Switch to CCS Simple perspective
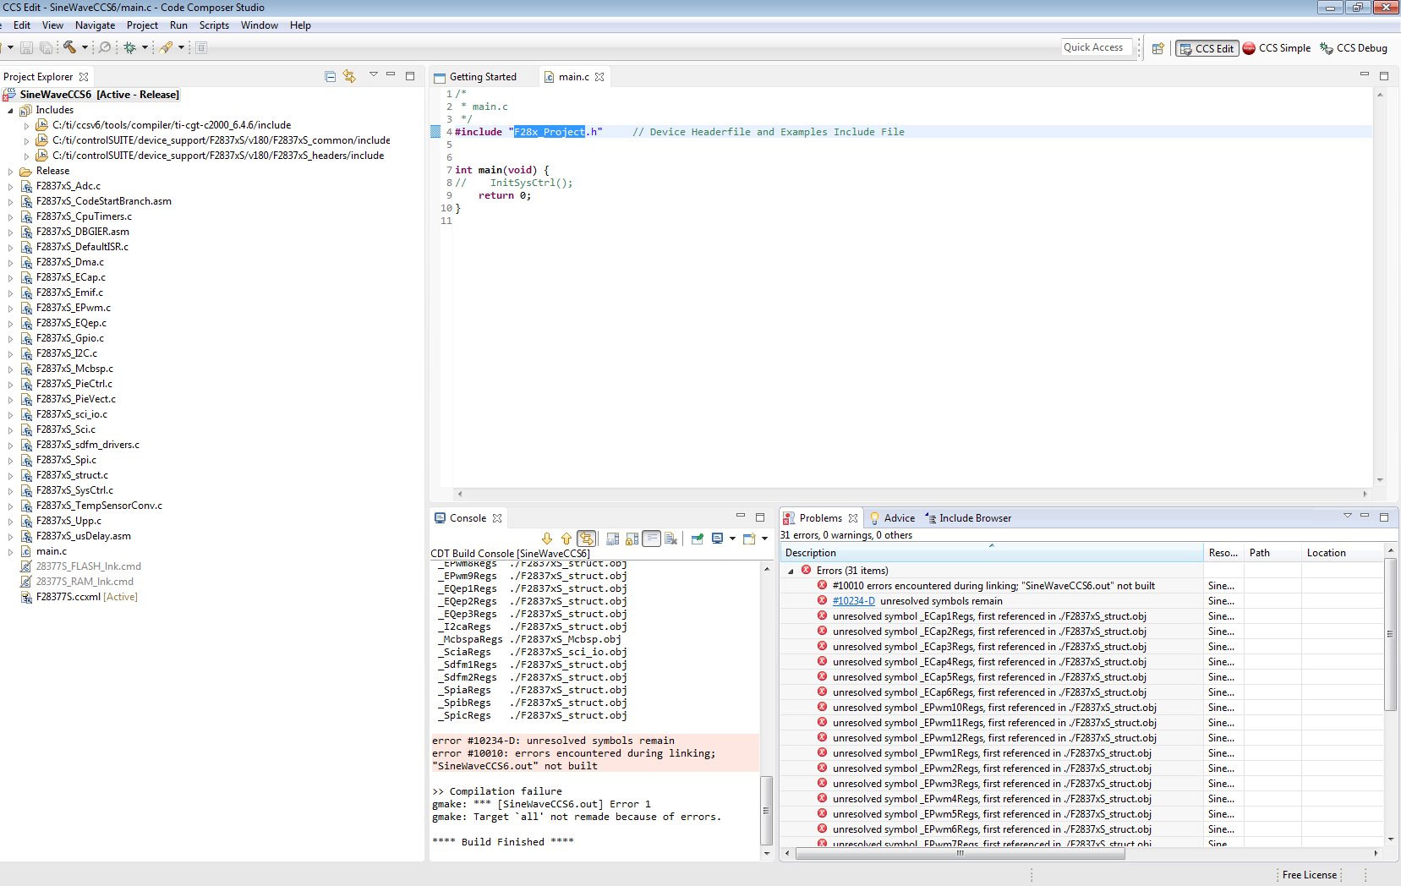 coord(1277,48)
